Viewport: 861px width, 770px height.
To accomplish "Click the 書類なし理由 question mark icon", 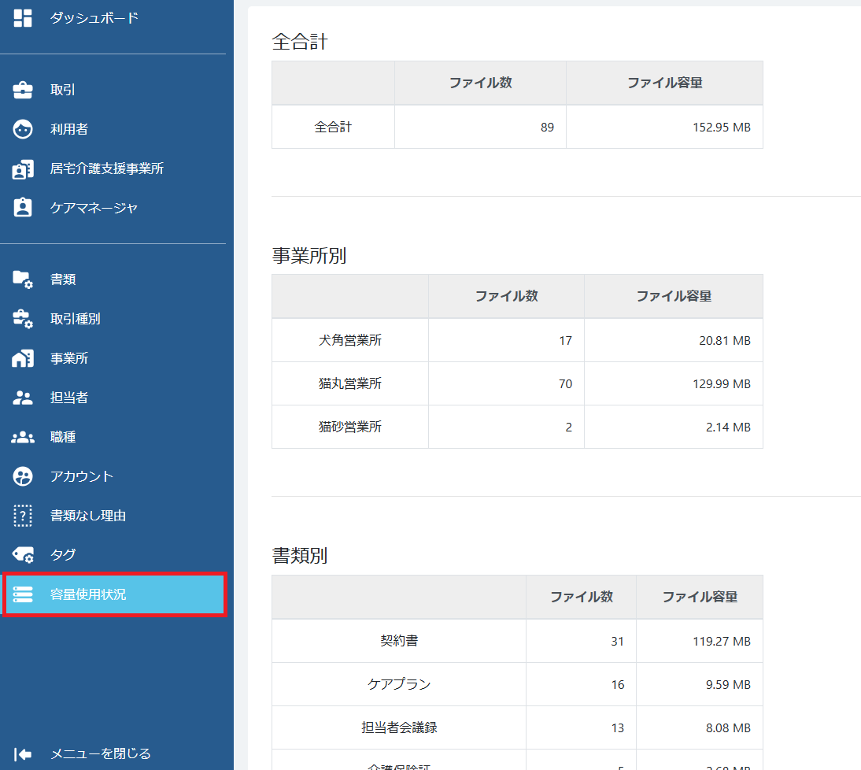I will click(22, 515).
